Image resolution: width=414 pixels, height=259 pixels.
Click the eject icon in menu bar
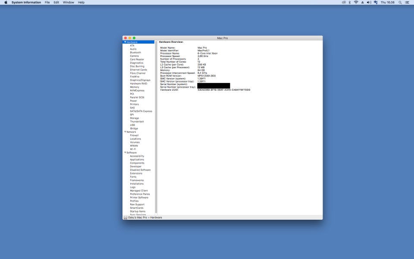click(363, 3)
